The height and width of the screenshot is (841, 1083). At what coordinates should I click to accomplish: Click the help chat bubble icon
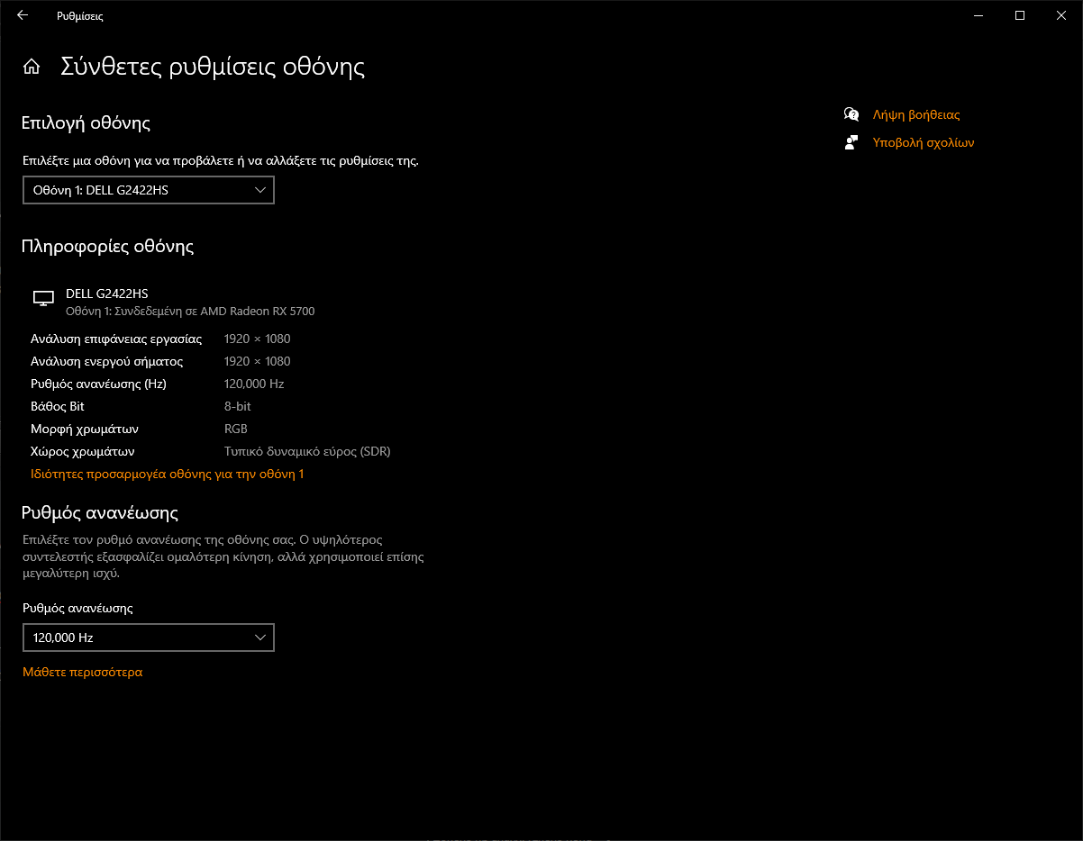851,114
